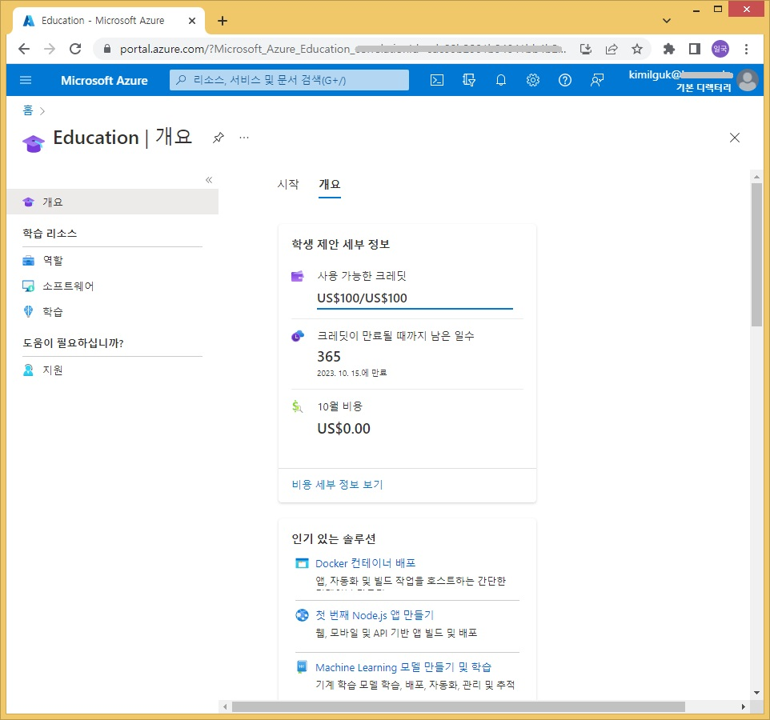The image size is (770, 720).
Task: Click the Node.js globe icon
Action: coord(302,615)
